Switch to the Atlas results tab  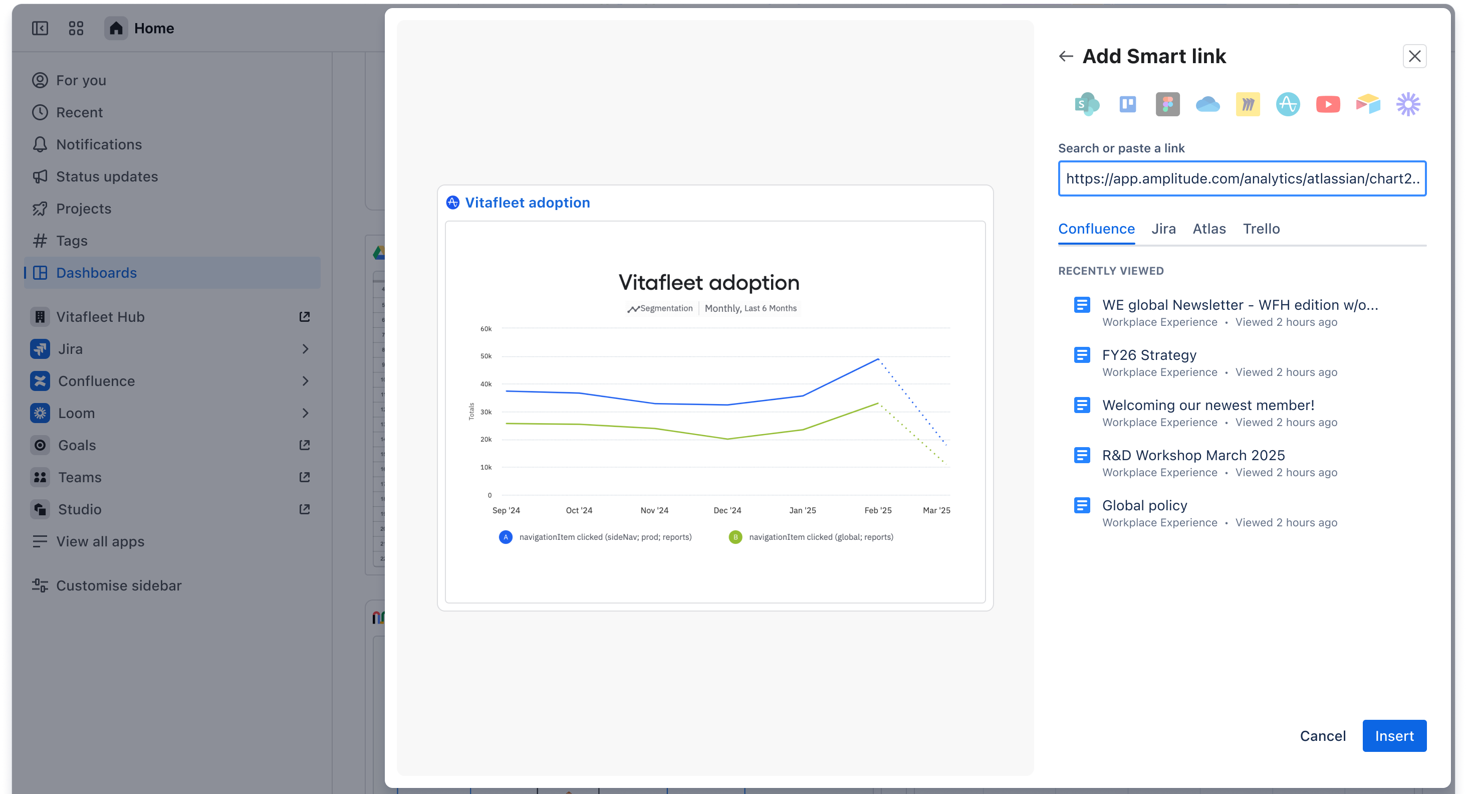[x=1209, y=229]
